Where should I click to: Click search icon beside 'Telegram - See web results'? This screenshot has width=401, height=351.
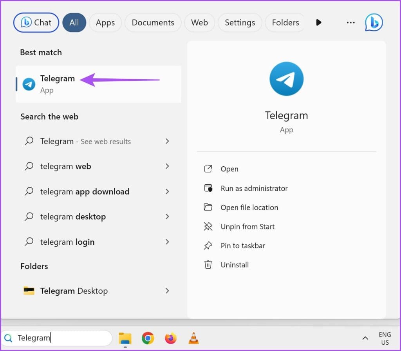point(29,141)
